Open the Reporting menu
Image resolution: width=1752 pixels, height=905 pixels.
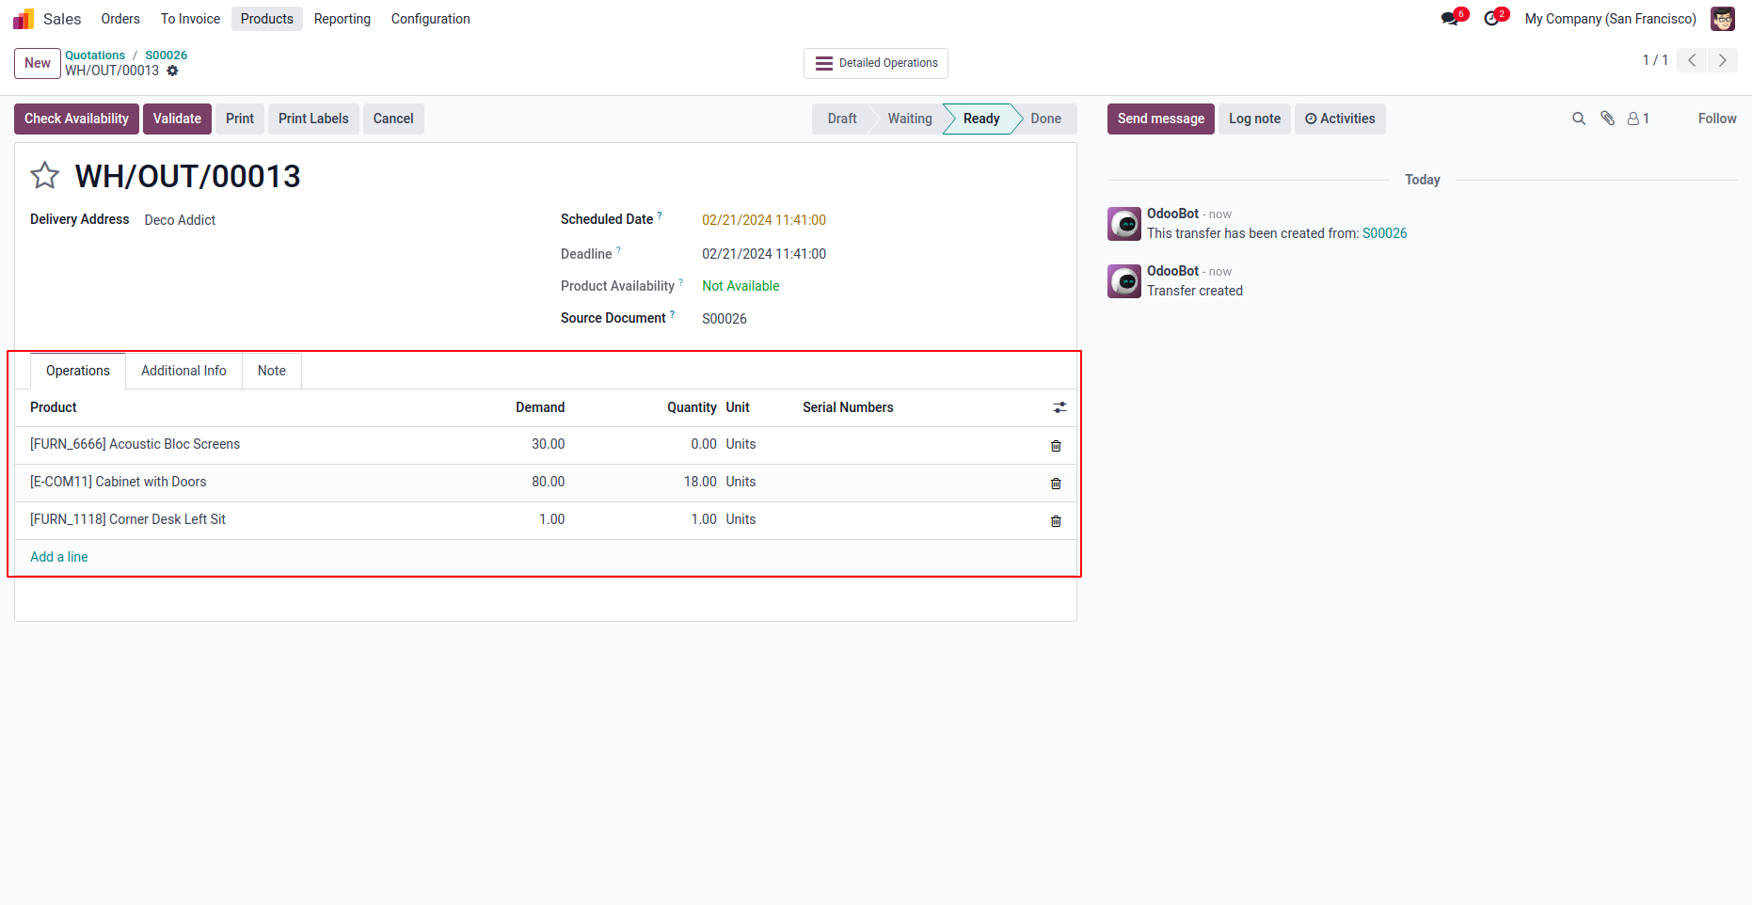(x=342, y=19)
